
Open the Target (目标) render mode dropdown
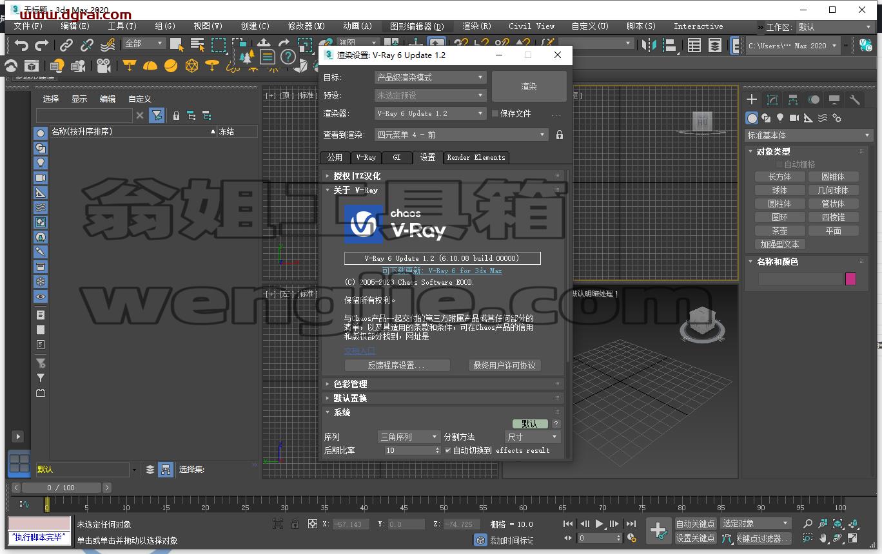click(430, 77)
